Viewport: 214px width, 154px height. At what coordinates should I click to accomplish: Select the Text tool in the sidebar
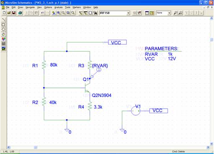pos(3,39)
